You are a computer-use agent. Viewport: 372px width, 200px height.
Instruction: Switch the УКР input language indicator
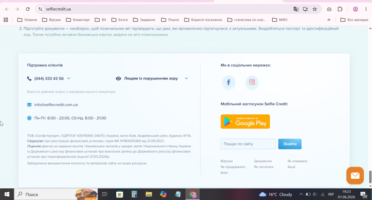[331, 194]
